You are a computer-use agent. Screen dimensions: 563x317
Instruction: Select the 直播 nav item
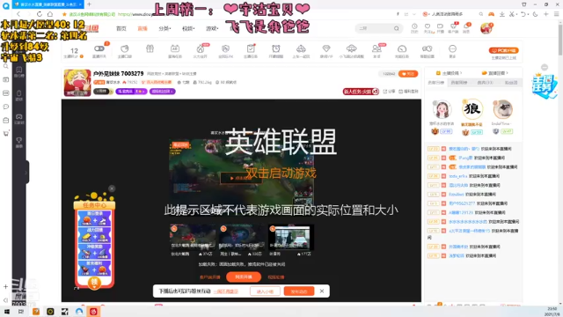pos(143,28)
